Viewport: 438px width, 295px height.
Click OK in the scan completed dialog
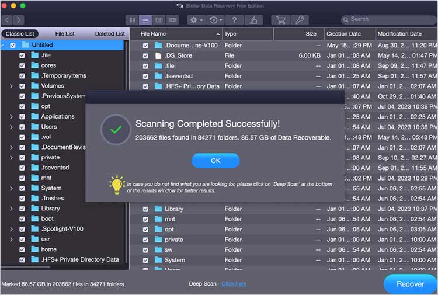point(215,161)
